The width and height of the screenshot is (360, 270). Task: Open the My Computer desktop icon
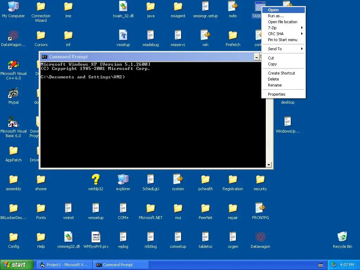[13, 6]
